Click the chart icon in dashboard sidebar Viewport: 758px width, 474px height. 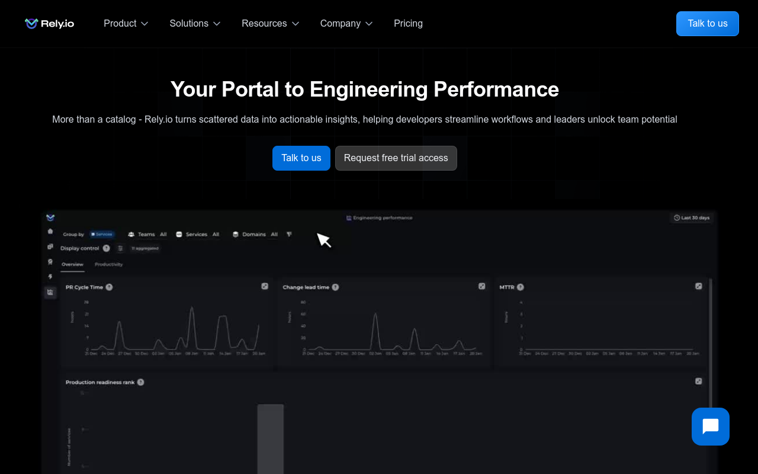click(x=50, y=292)
